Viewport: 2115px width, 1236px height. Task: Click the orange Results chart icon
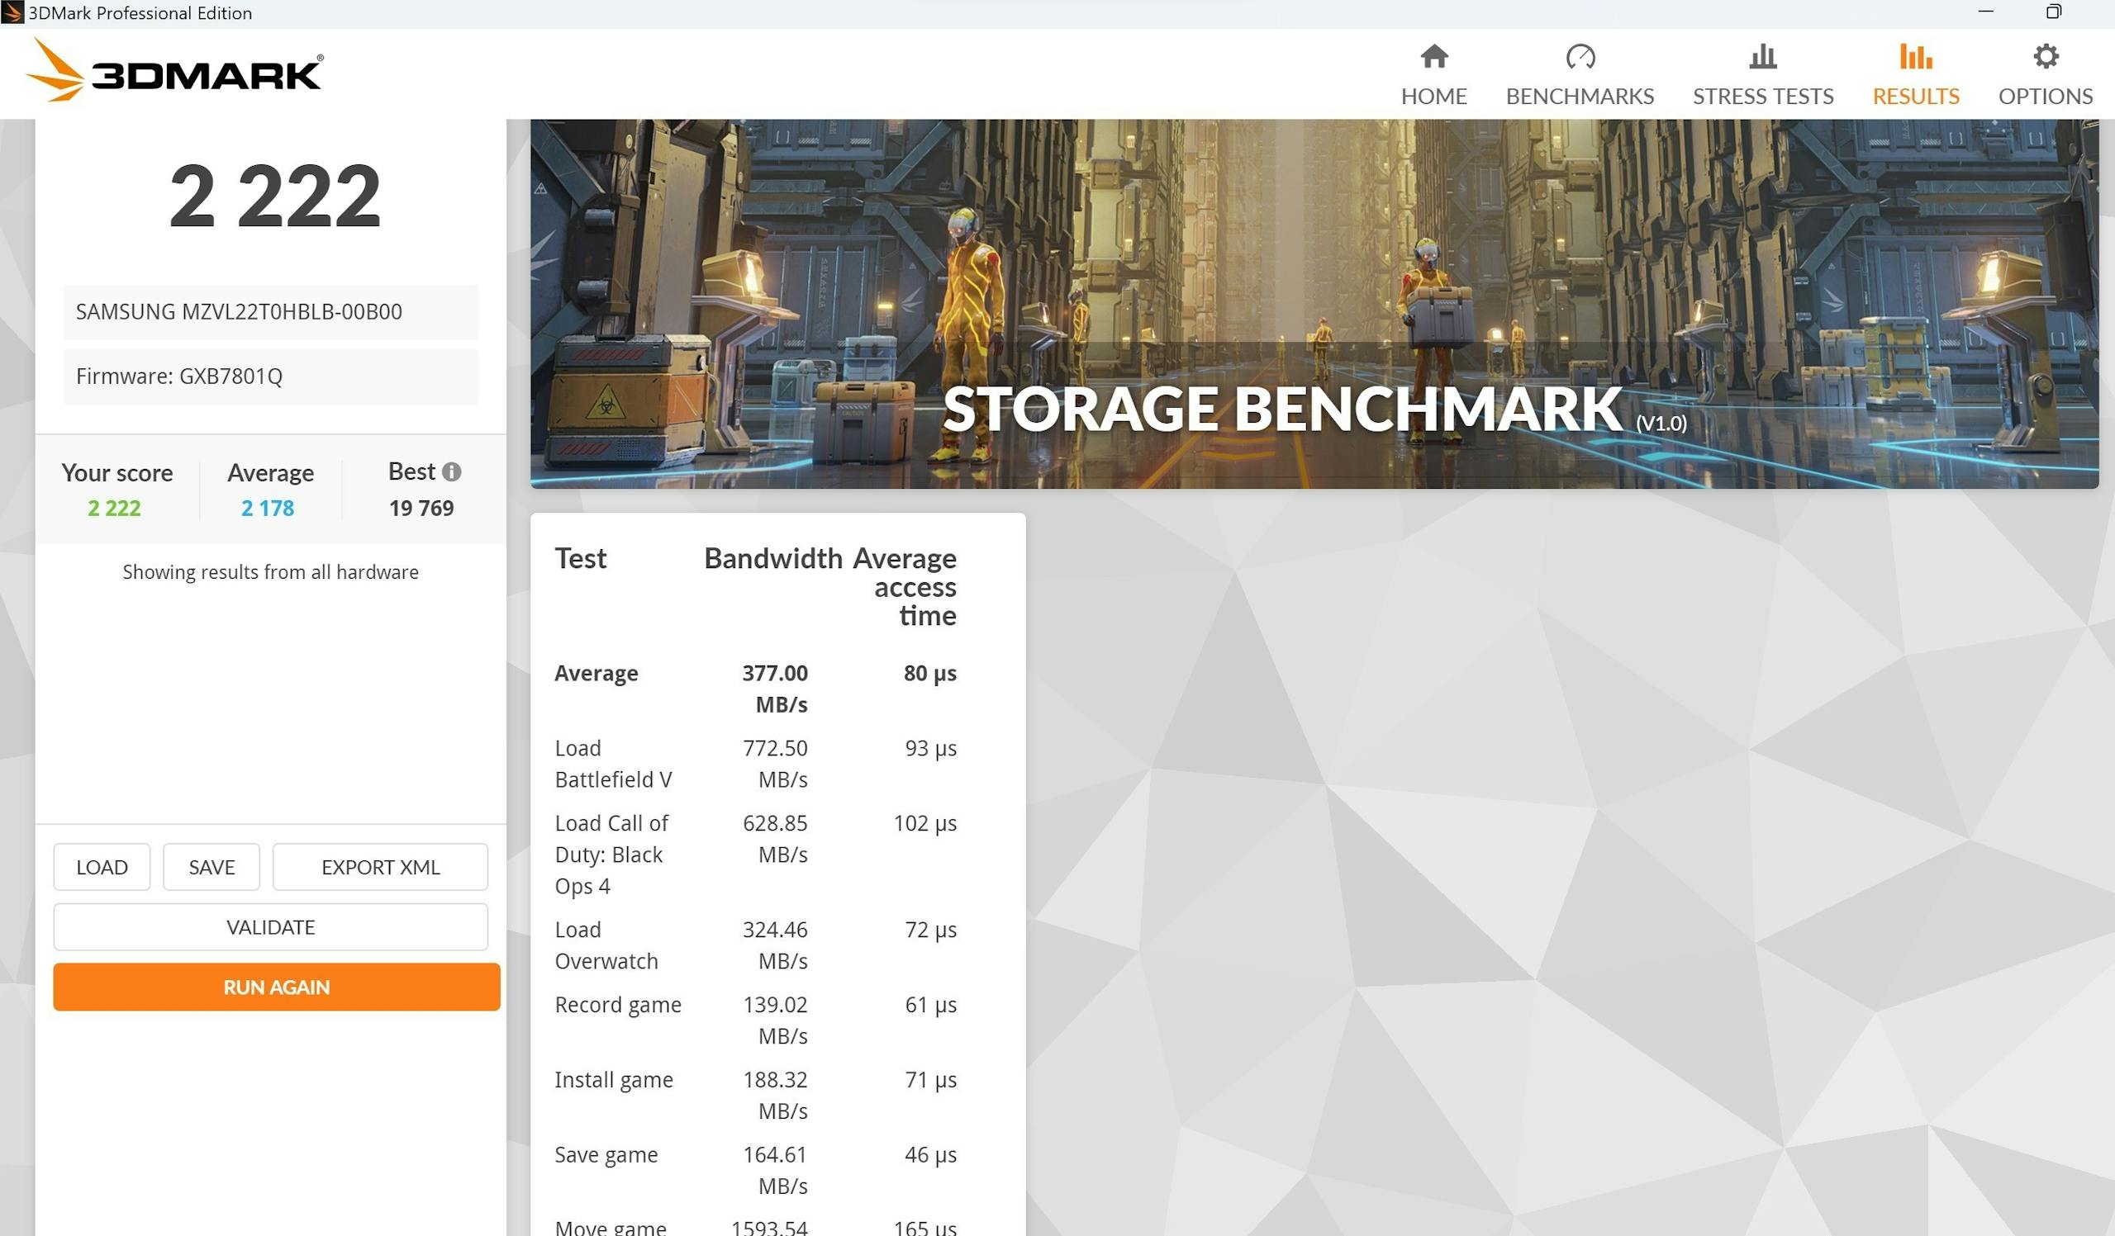tap(1915, 56)
